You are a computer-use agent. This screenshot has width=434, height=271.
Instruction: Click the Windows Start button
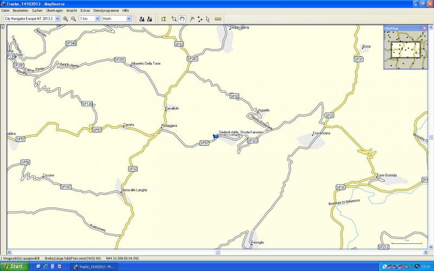(x=13, y=266)
